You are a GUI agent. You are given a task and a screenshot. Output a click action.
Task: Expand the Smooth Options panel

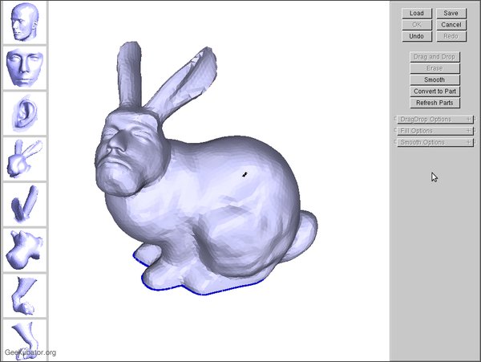[435, 142]
